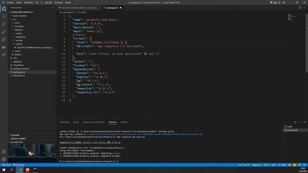Open the Selección menu
The height and width of the screenshot is (173, 308).
pos(29,2)
